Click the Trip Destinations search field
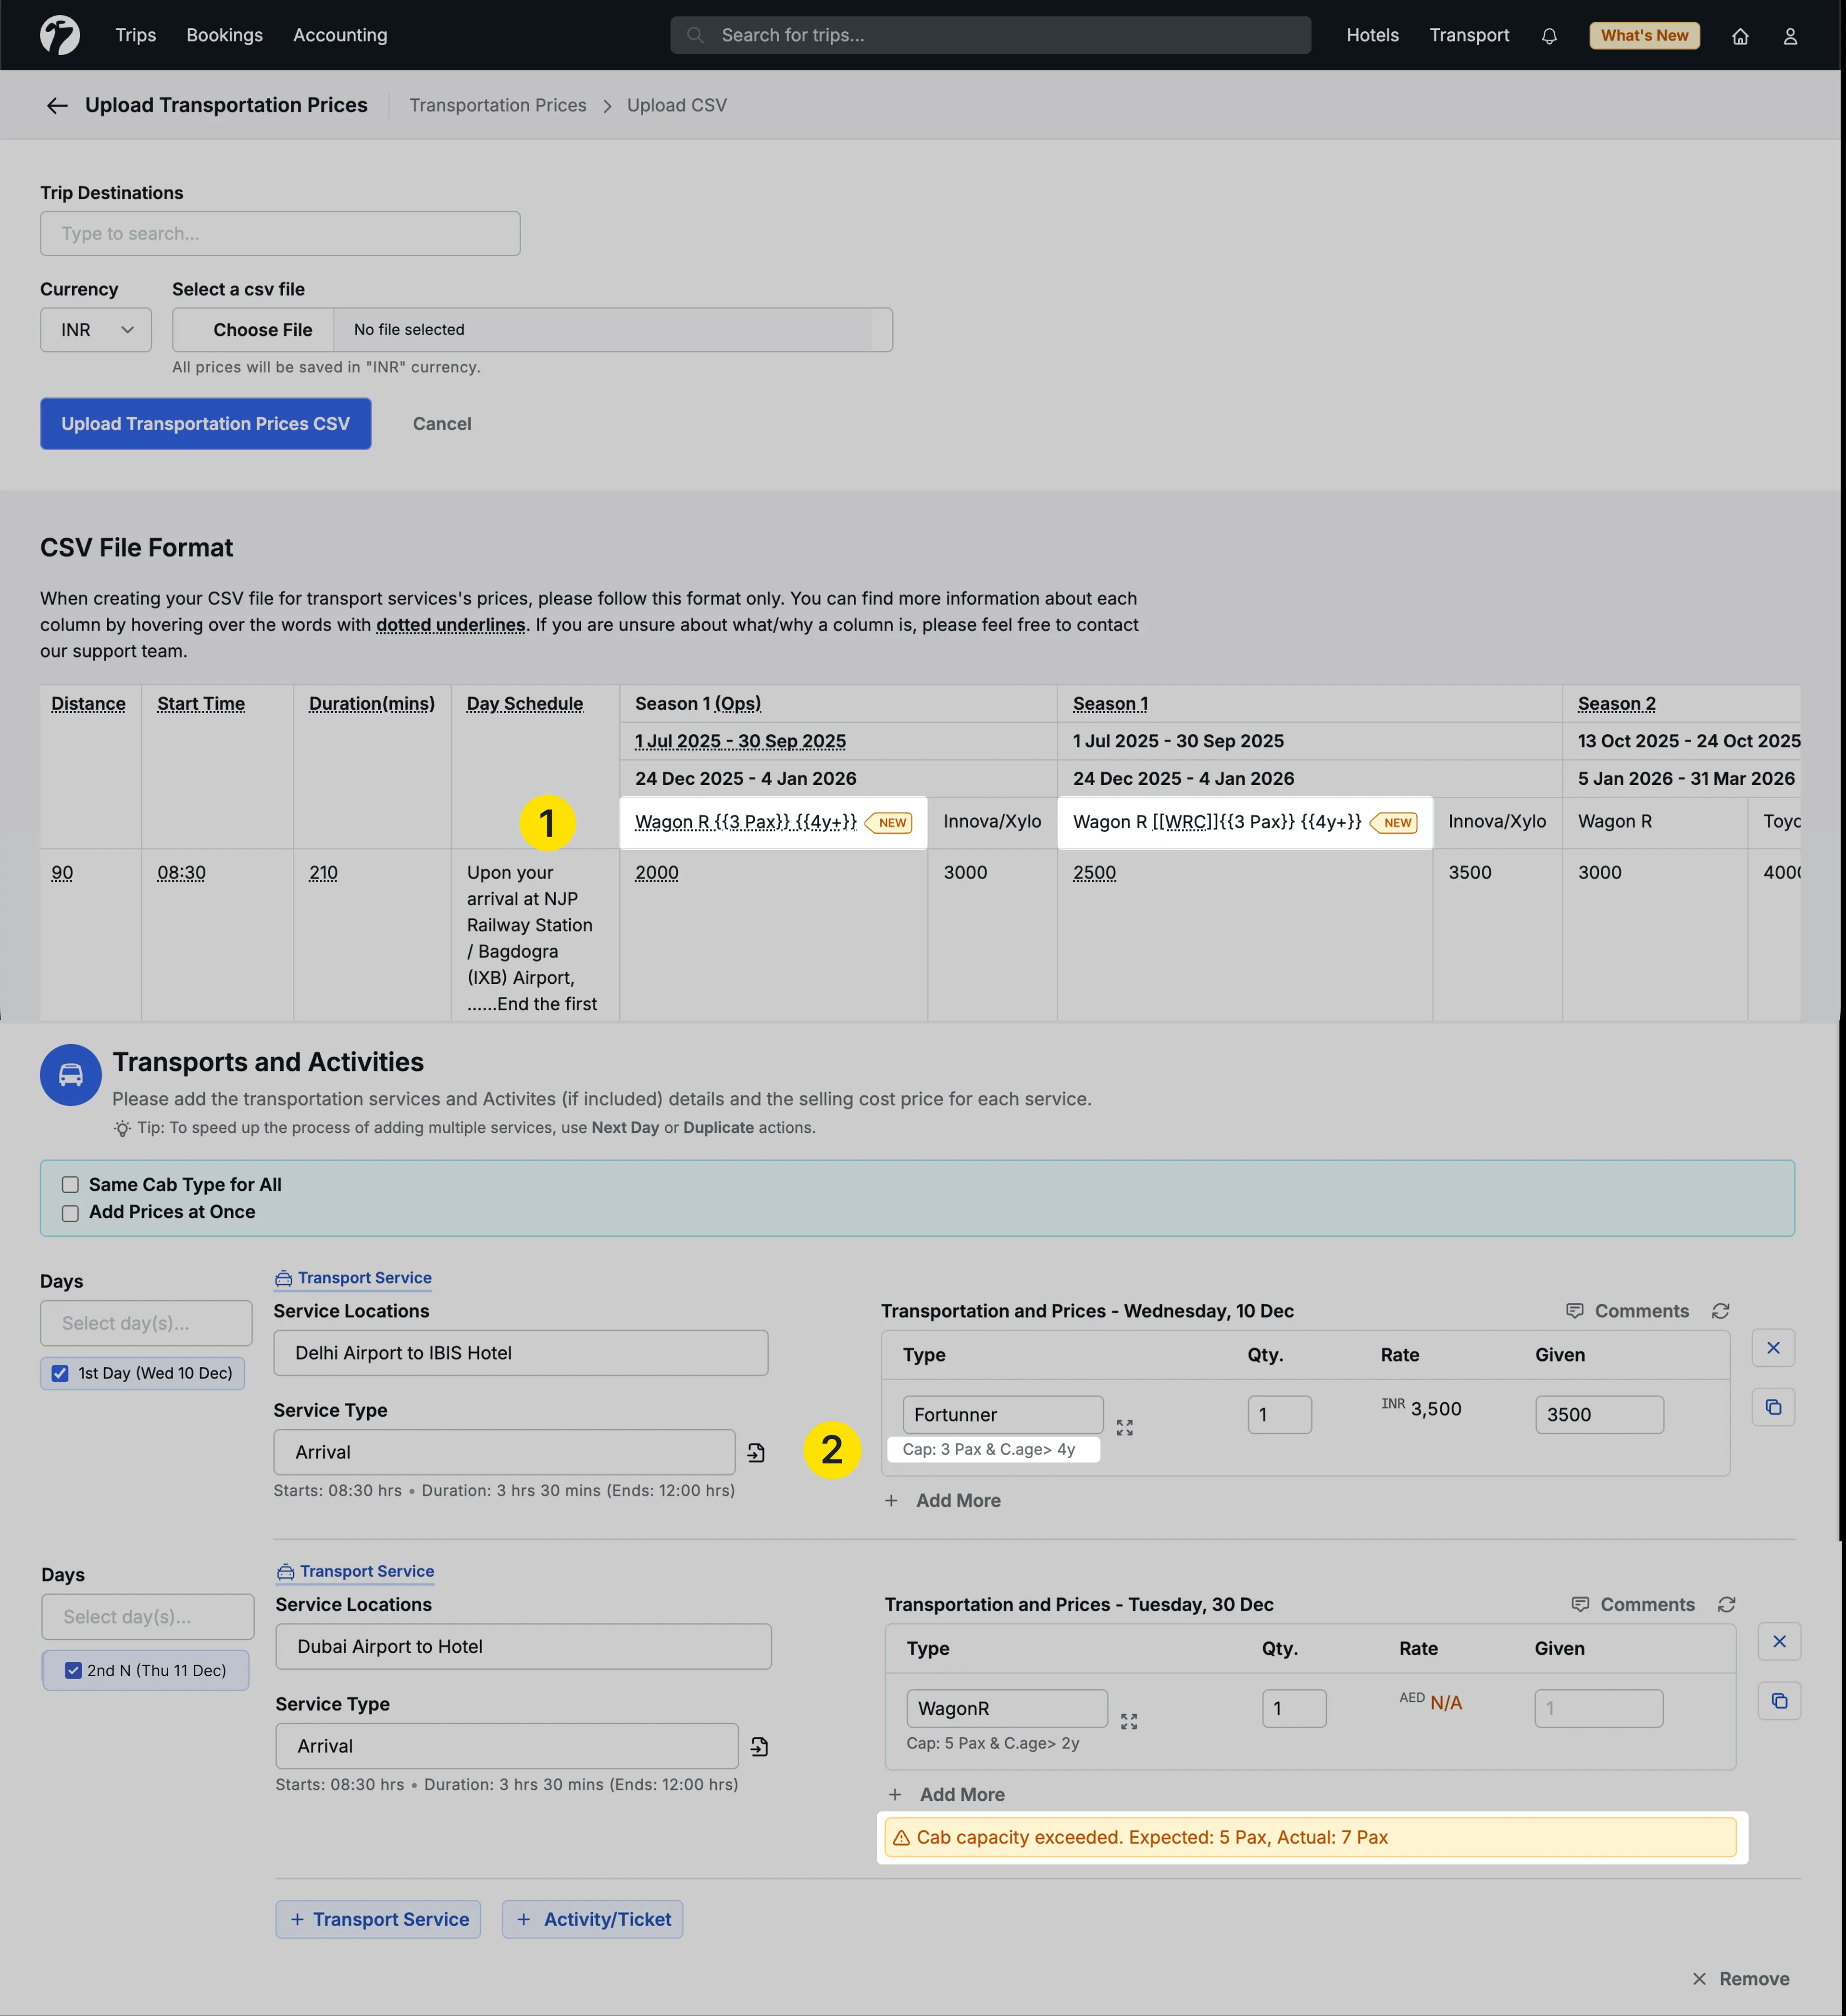Viewport: 1846px width, 2016px height. pos(280,233)
